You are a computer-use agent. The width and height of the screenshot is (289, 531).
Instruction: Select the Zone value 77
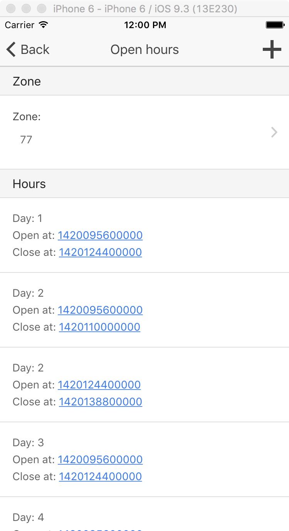tap(26, 139)
